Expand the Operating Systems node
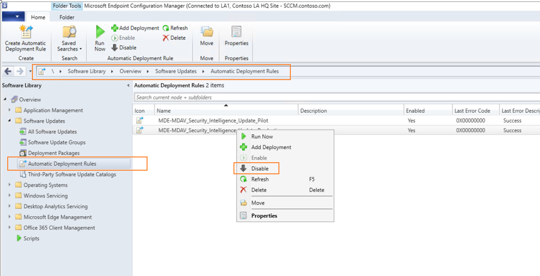The width and height of the screenshot is (540, 276). click(x=9, y=185)
